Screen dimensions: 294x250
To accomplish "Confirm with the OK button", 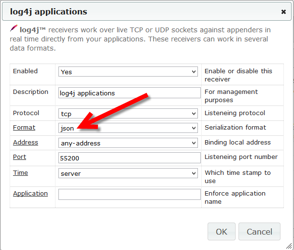I will [222, 232].
